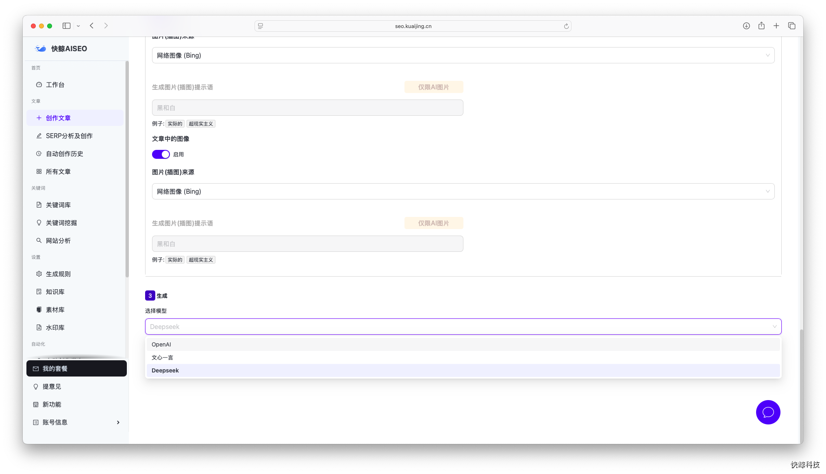
Task: Reload the page in Safari
Action: pyautogui.click(x=566, y=26)
